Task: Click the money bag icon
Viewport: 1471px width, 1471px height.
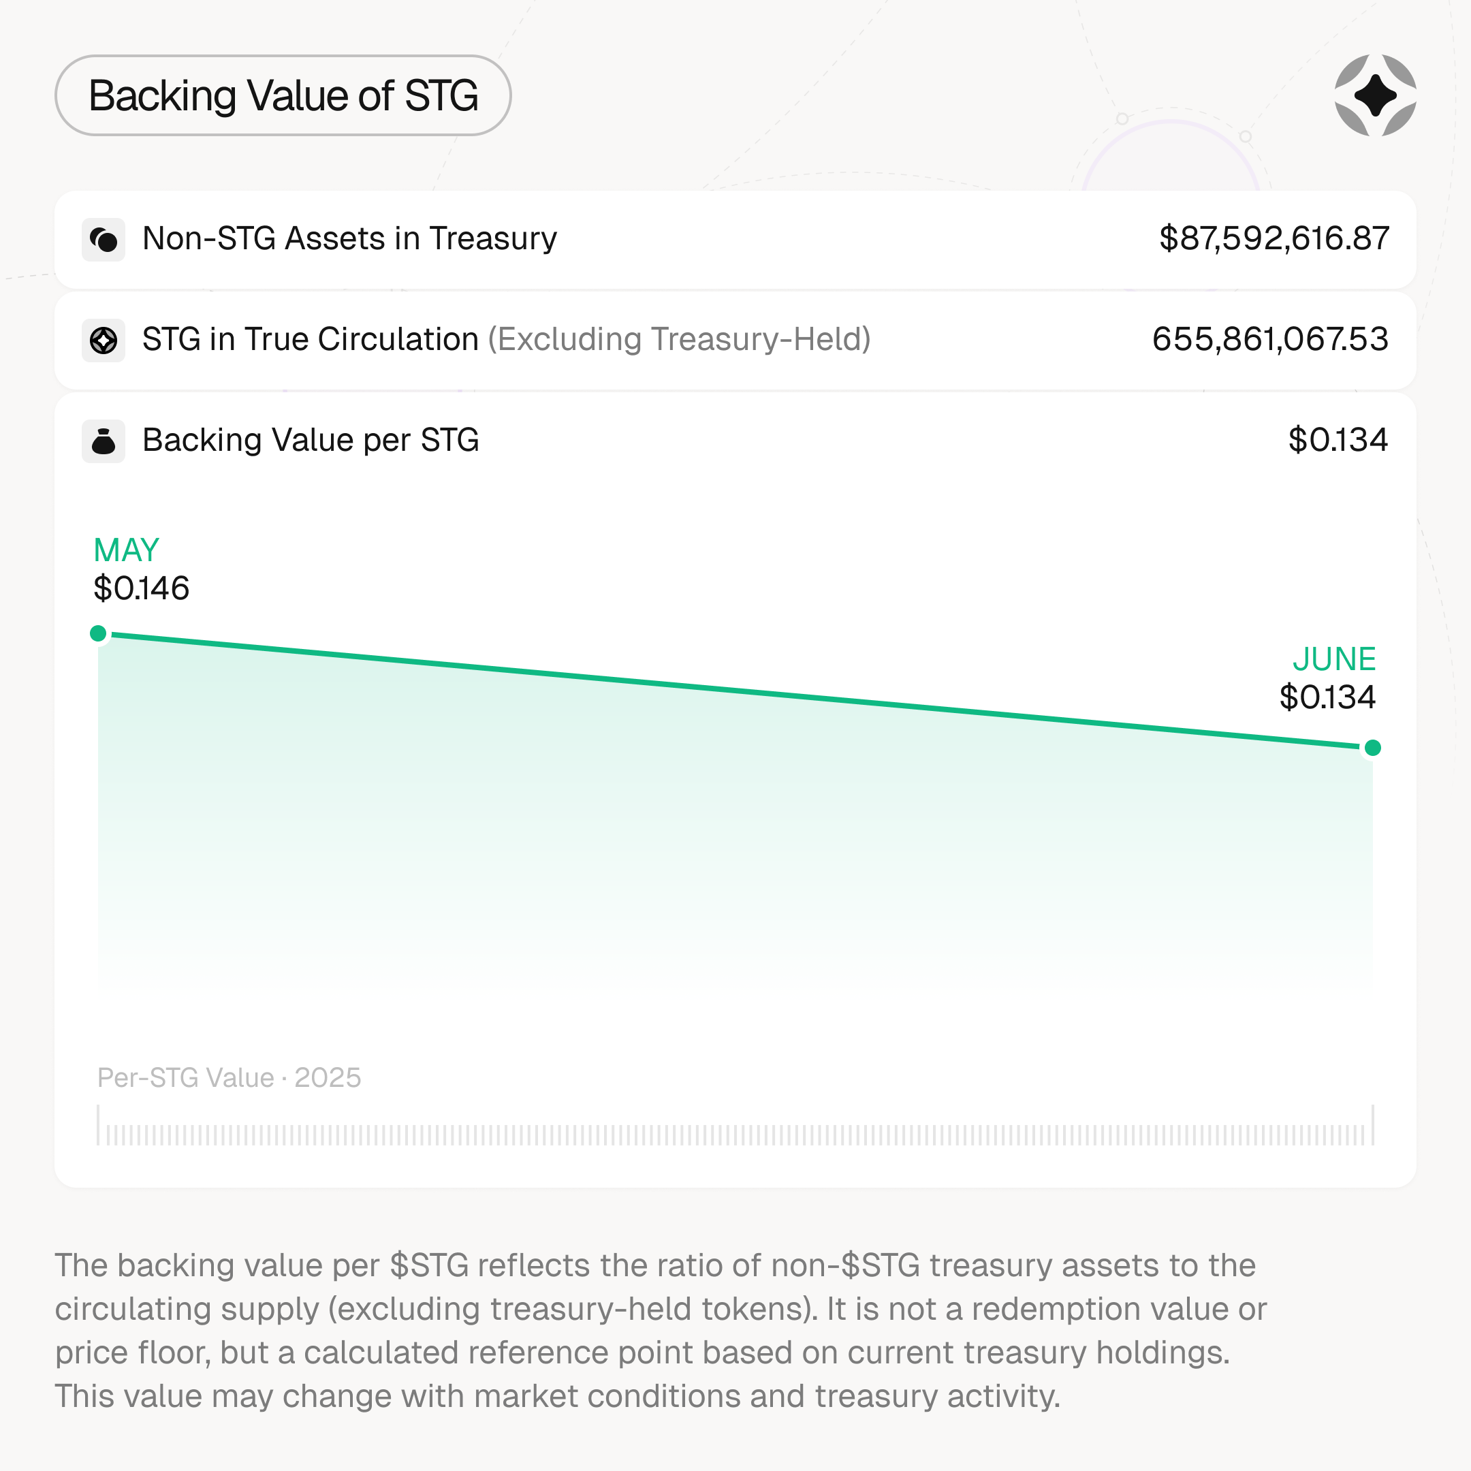Action: point(104,441)
